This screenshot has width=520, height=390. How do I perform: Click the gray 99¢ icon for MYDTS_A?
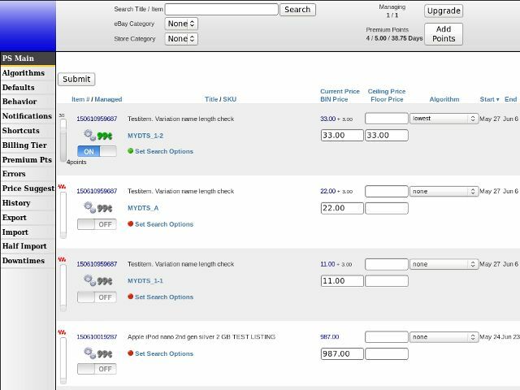tap(104, 208)
